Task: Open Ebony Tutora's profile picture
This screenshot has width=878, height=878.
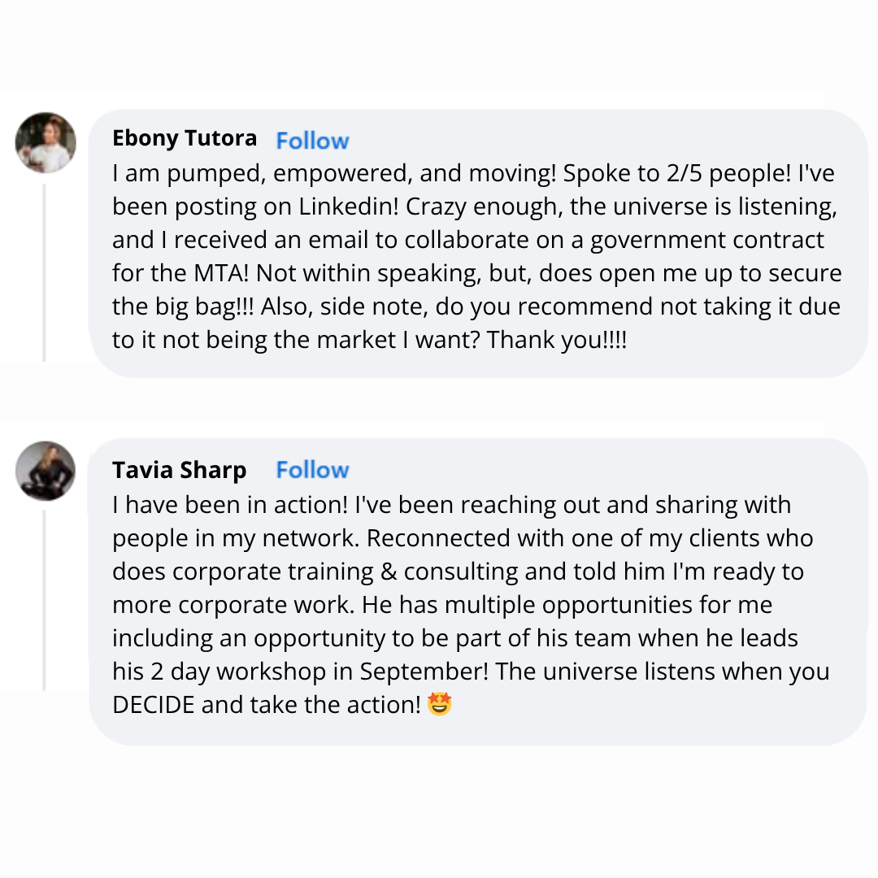Action: click(x=46, y=142)
